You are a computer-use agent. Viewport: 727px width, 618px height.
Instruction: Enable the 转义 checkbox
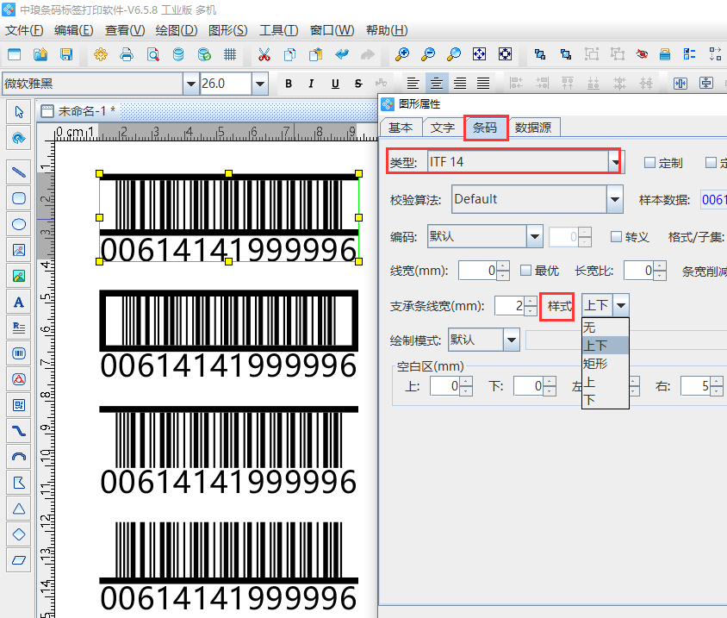616,237
